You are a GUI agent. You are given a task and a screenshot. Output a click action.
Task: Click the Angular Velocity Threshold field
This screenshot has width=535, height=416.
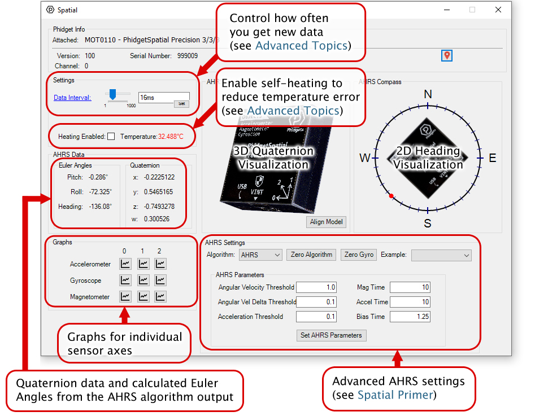316,287
